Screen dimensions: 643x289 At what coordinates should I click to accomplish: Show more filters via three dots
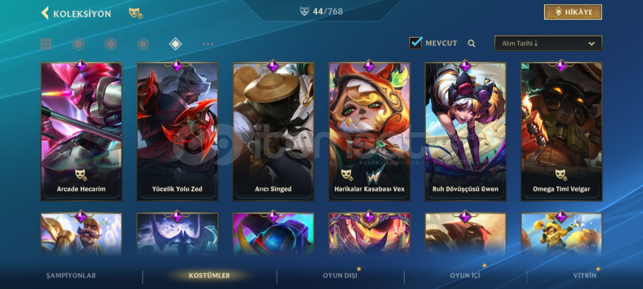point(208,44)
